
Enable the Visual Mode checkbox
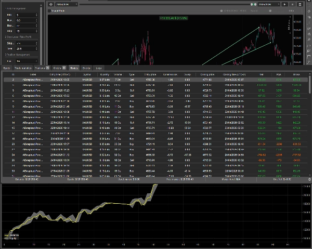point(49,11)
